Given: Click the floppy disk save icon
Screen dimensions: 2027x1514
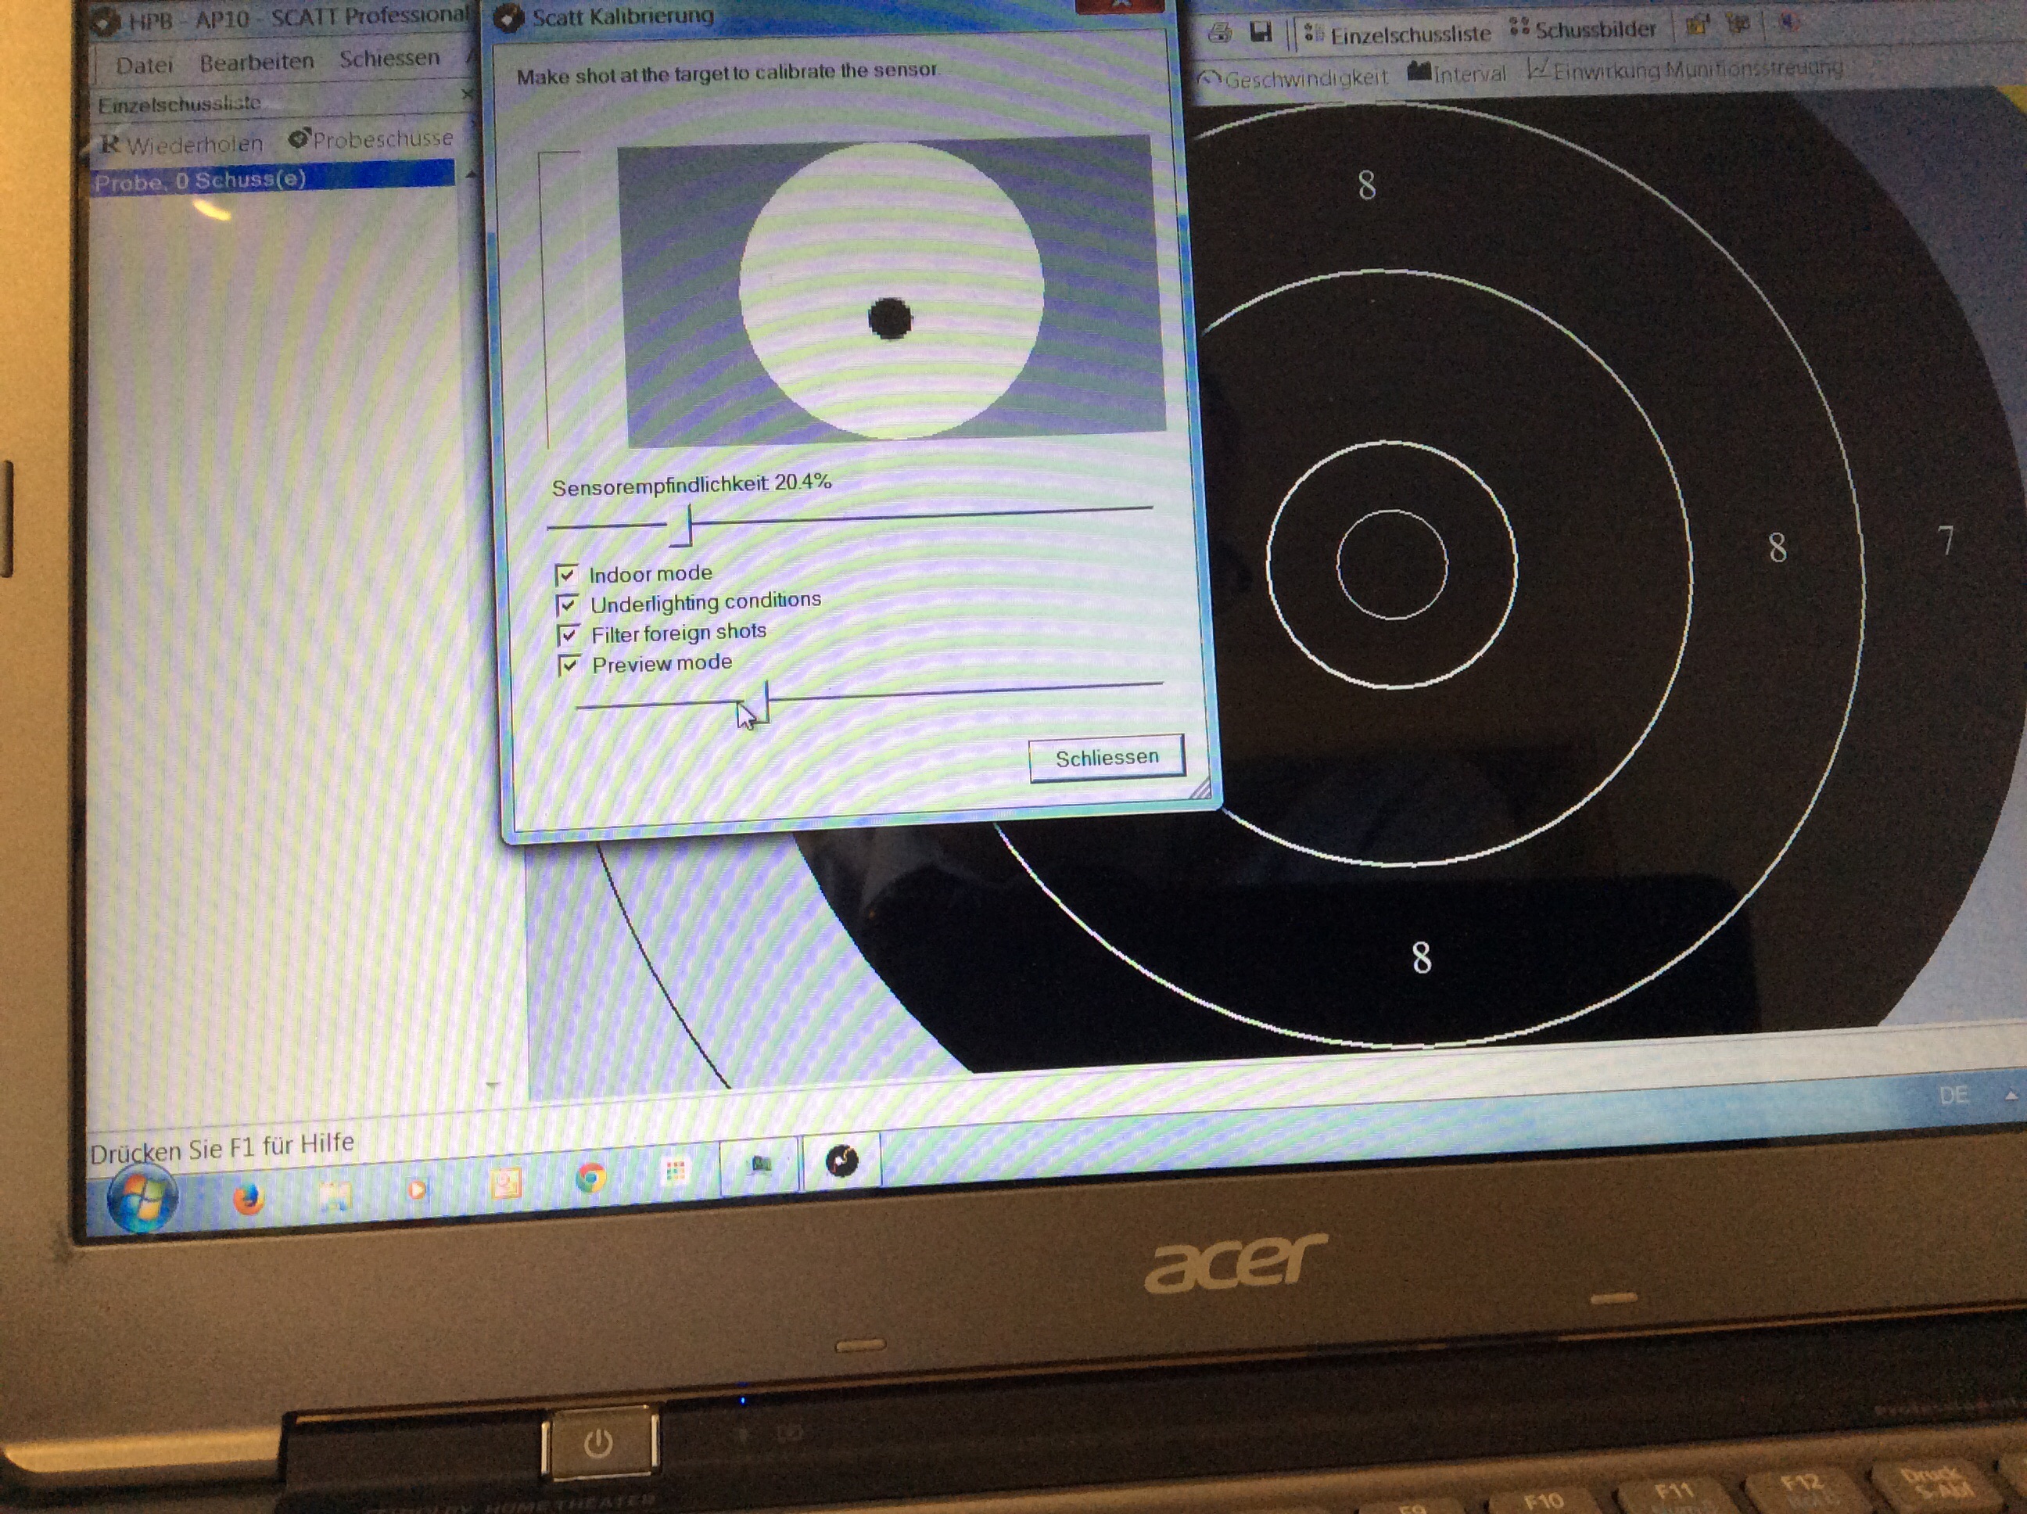Looking at the screenshot, I should coord(1261,33).
